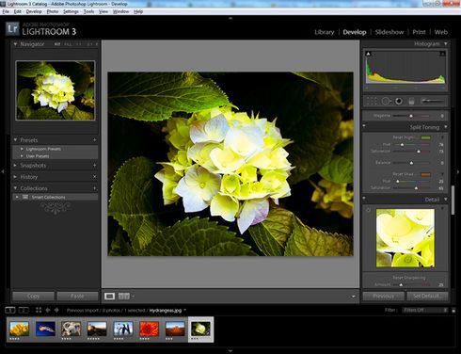Hide the filmstrip using bottom arrow
This screenshot has height=354, width=461.
(230, 351)
